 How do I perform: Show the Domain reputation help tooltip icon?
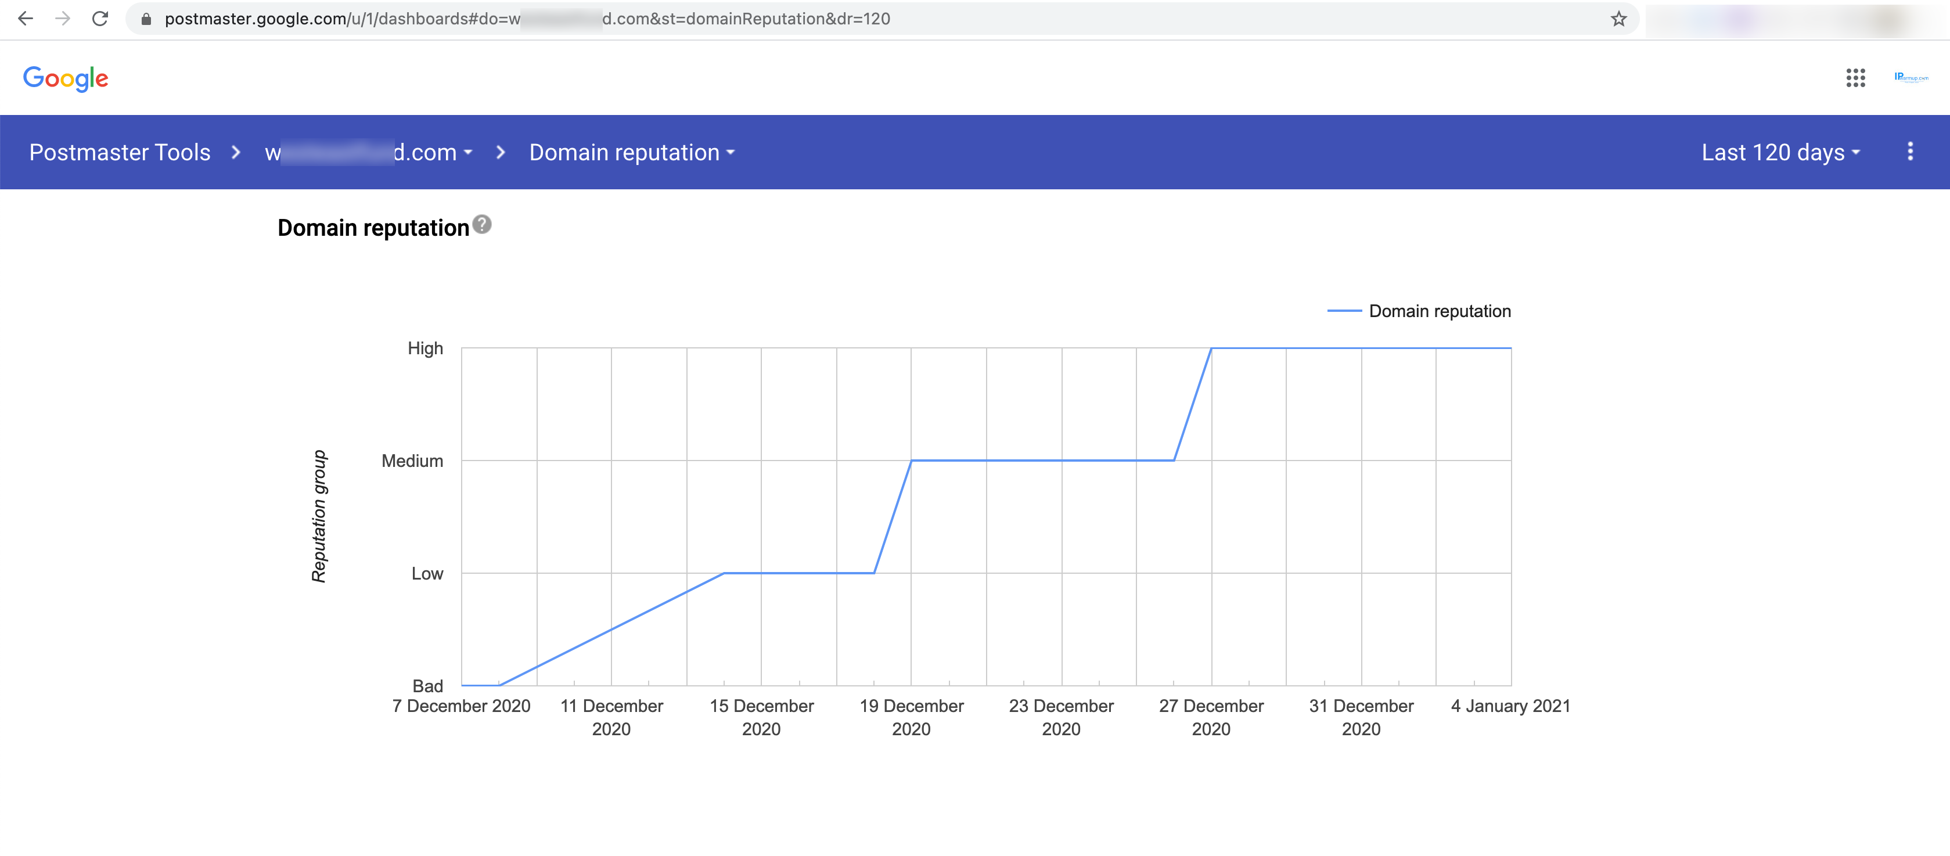tap(482, 225)
